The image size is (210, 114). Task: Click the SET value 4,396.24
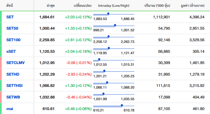[x=197, y=17]
